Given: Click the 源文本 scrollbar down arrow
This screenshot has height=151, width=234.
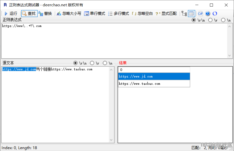Looking at the screenshot, I should point(111,140).
